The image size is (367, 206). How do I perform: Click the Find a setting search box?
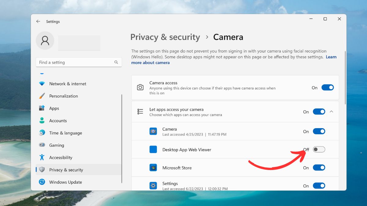tap(79, 62)
